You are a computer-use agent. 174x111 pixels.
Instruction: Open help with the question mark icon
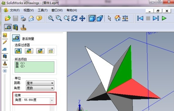[39, 18]
